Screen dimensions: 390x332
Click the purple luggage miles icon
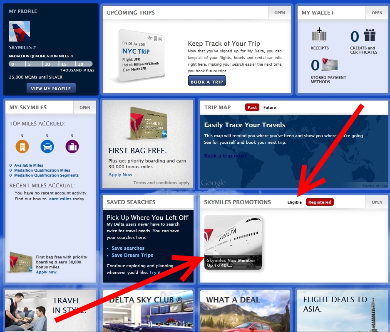(72, 146)
